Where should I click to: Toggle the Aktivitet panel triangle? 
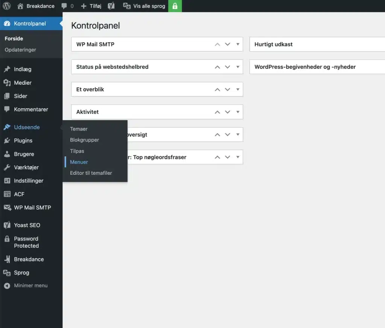click(238, 112)
